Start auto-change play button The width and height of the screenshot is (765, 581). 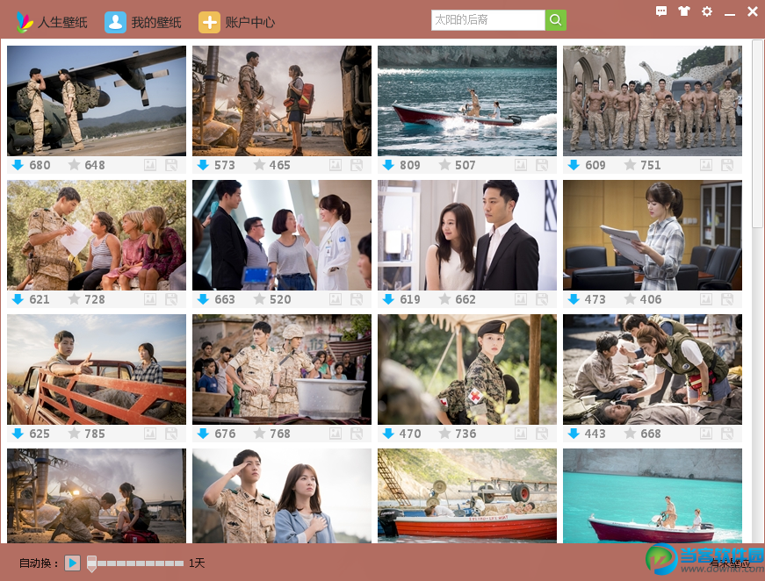coord(72,563)
